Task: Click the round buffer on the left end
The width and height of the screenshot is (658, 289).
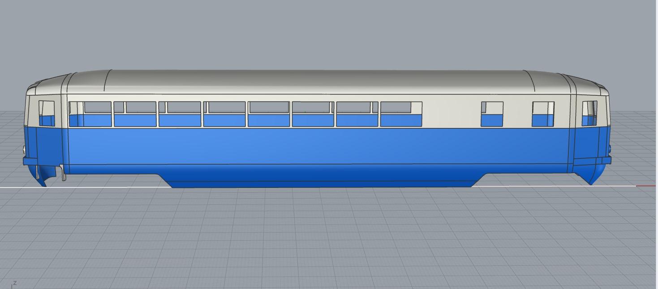Action: click(x=24, y=150)
